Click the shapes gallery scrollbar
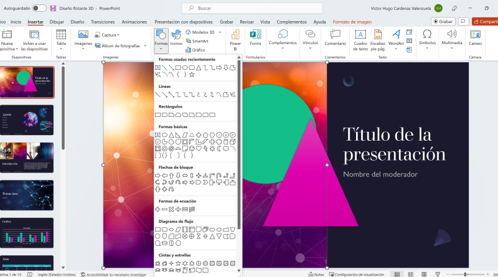Image resolution: width=498 pixels, height=277 pixels. pos(239,144)
